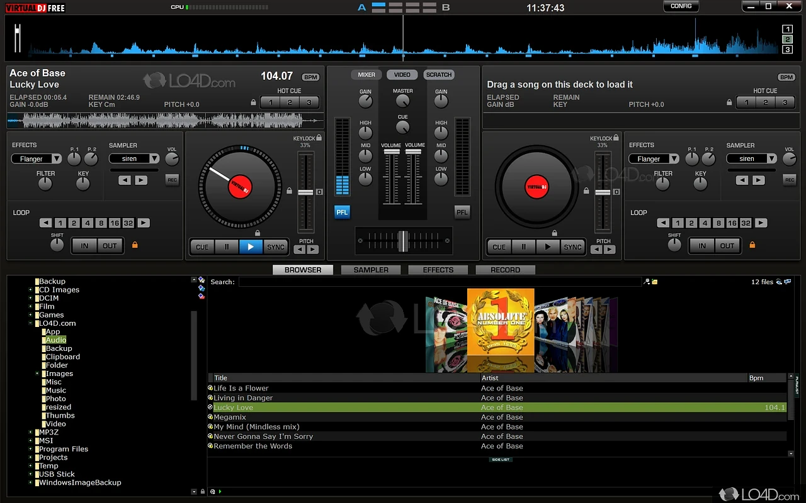Screen dimensions: 806x503
Task: Click left sampler previous arrow
Action: [125, 180]
